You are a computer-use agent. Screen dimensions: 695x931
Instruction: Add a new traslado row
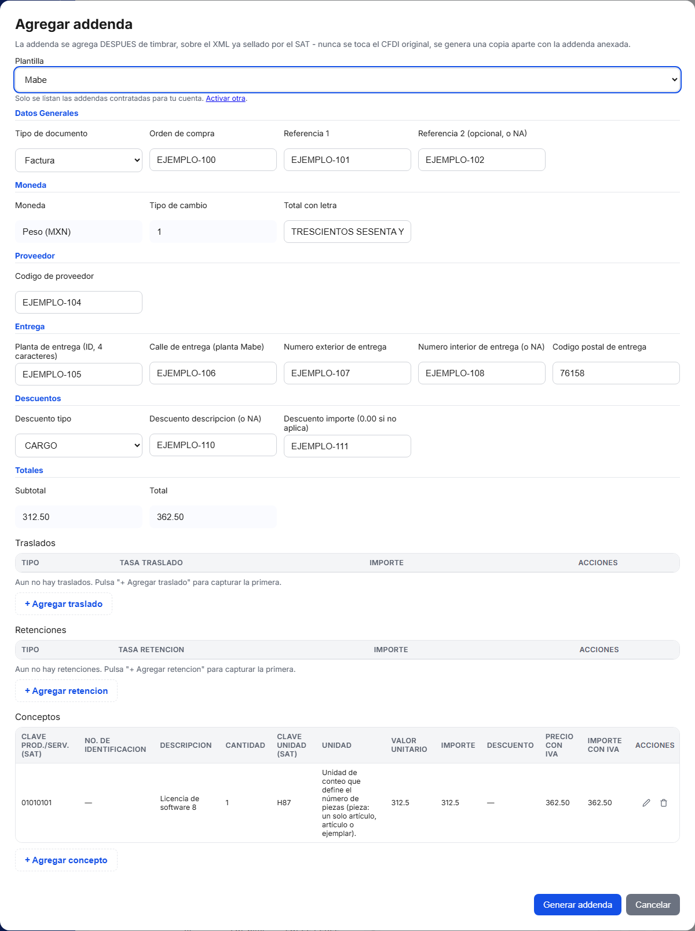coord(64,604)
